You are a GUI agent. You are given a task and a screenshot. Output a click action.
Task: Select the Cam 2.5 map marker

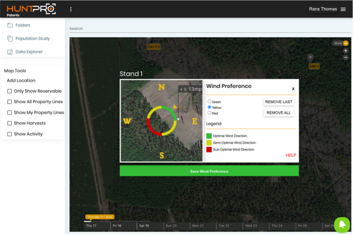154,47
